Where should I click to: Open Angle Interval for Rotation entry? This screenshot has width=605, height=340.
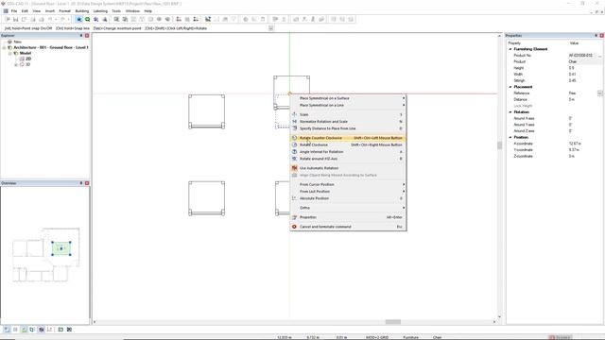coord(348,151)
